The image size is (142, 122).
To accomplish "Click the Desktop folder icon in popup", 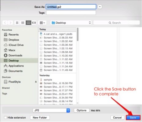I will [53, 23].
